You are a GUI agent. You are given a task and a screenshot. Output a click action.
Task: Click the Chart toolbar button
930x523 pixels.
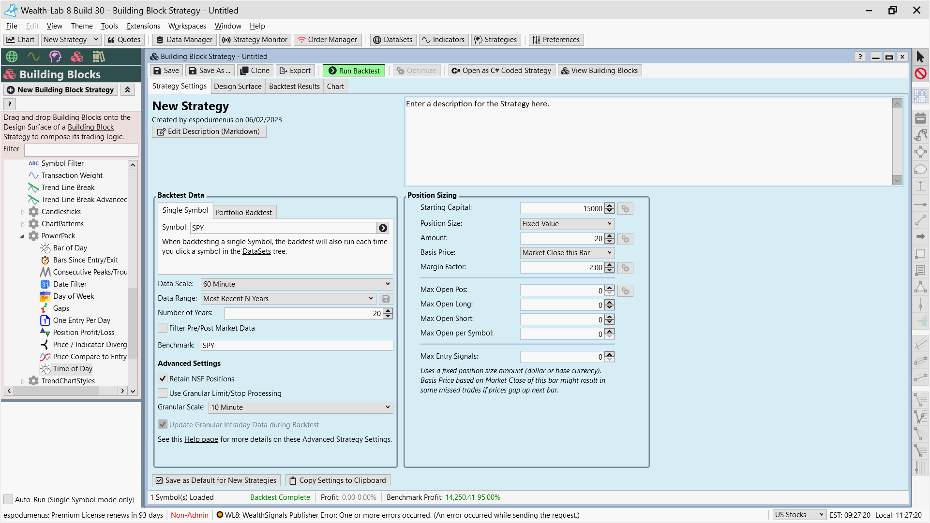(21, 40)
